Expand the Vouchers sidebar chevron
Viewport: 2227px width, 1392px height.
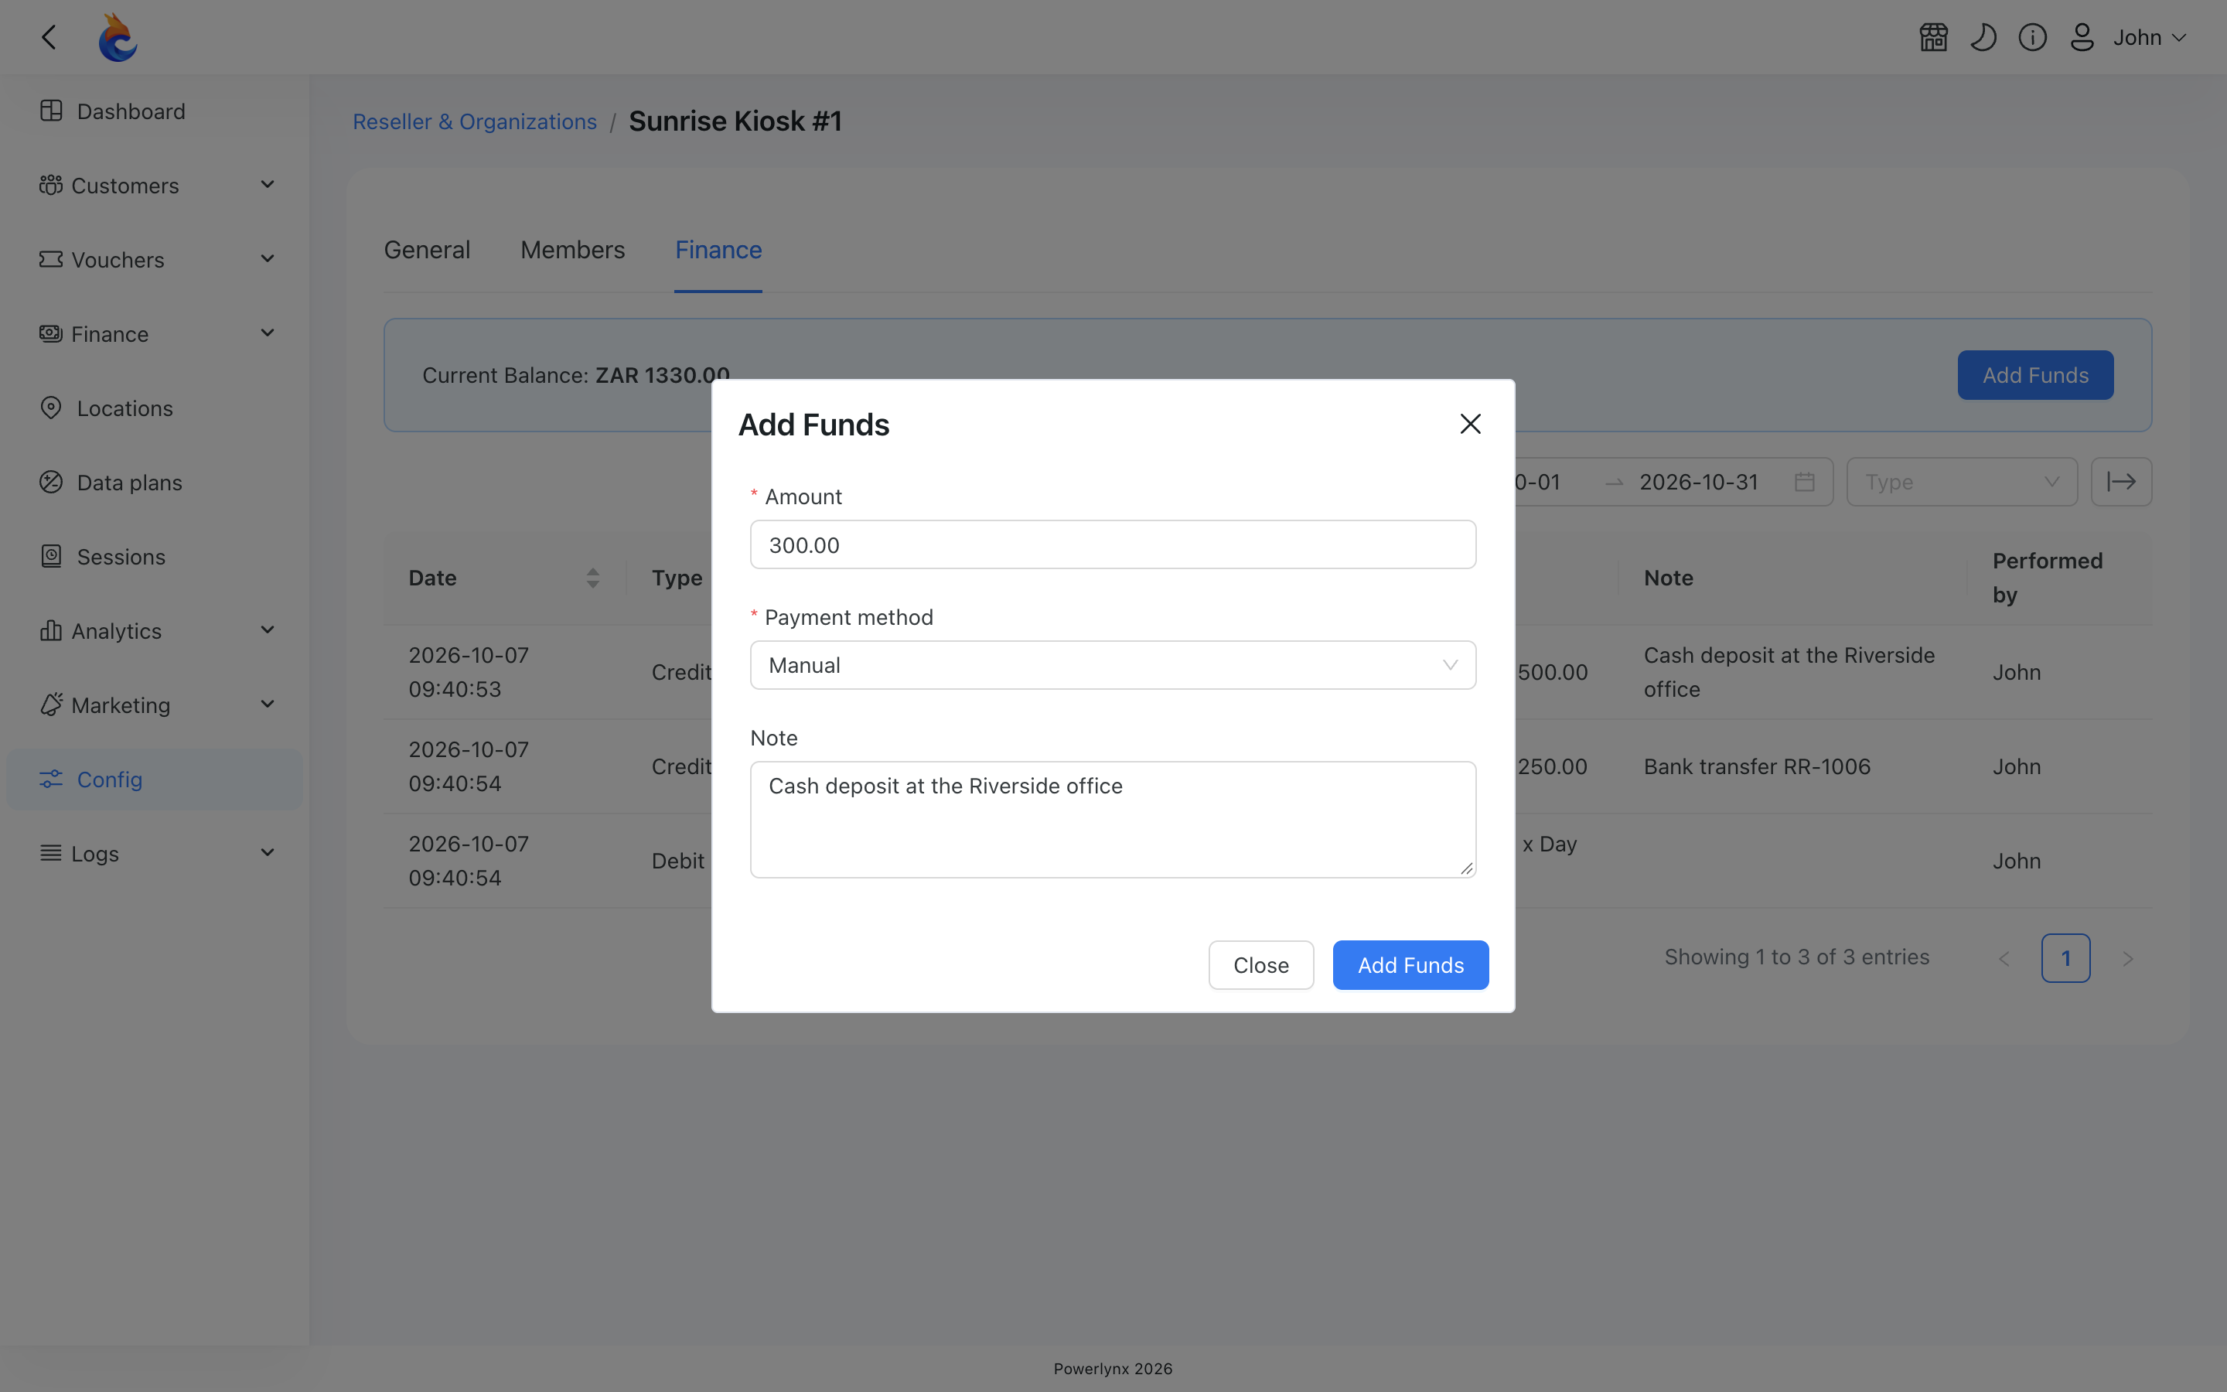click(x=267, y=259)
